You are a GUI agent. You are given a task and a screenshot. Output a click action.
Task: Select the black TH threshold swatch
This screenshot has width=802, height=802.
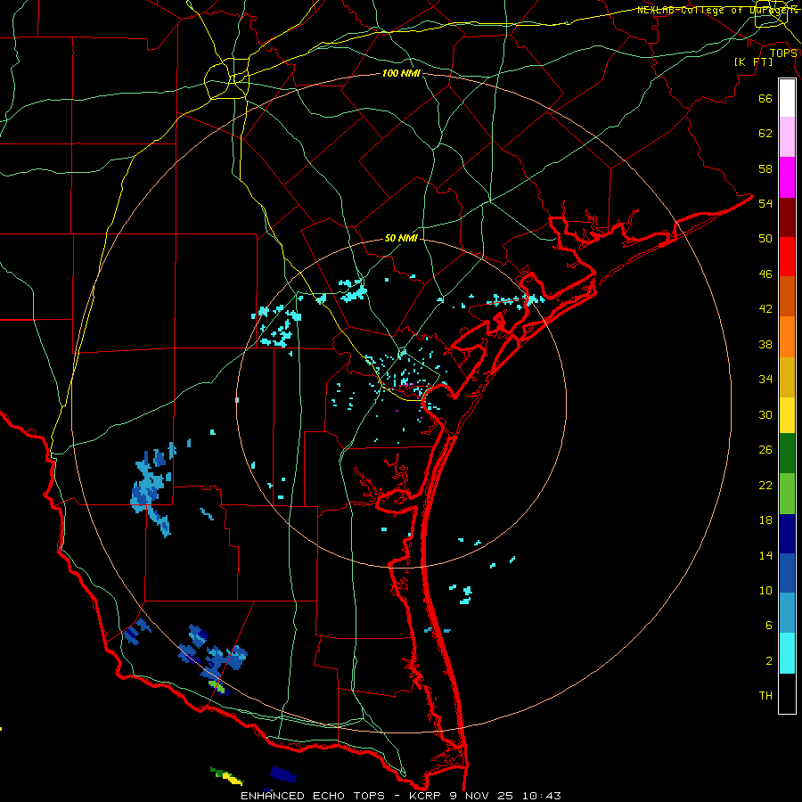pos(787,693)
